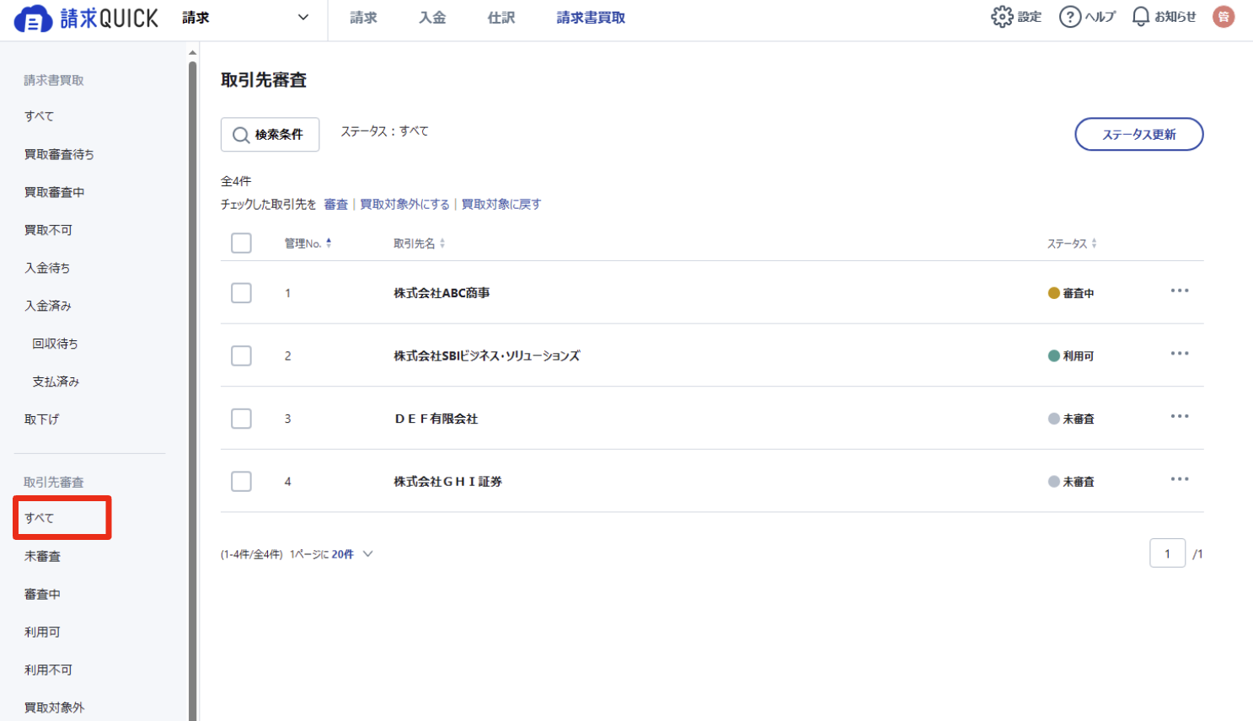Switch to the 仕訳 tab
1253x721 pixels.
tap(501, 18)
